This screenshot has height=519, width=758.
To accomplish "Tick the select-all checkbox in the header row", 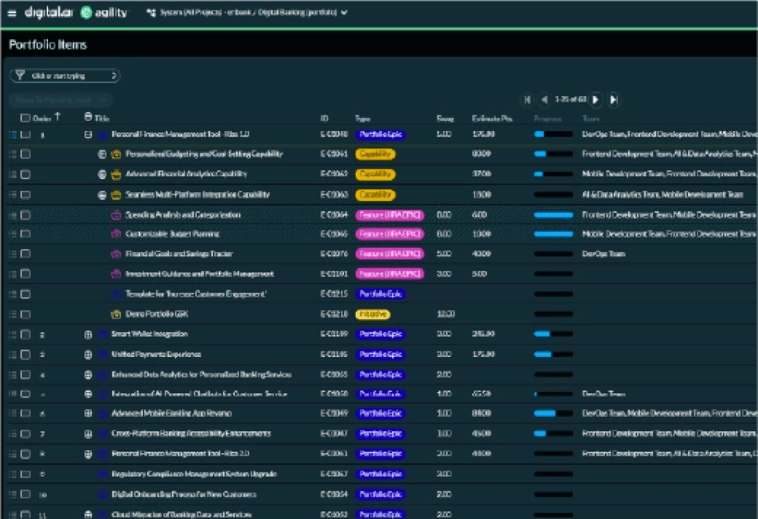I will 25,118.
